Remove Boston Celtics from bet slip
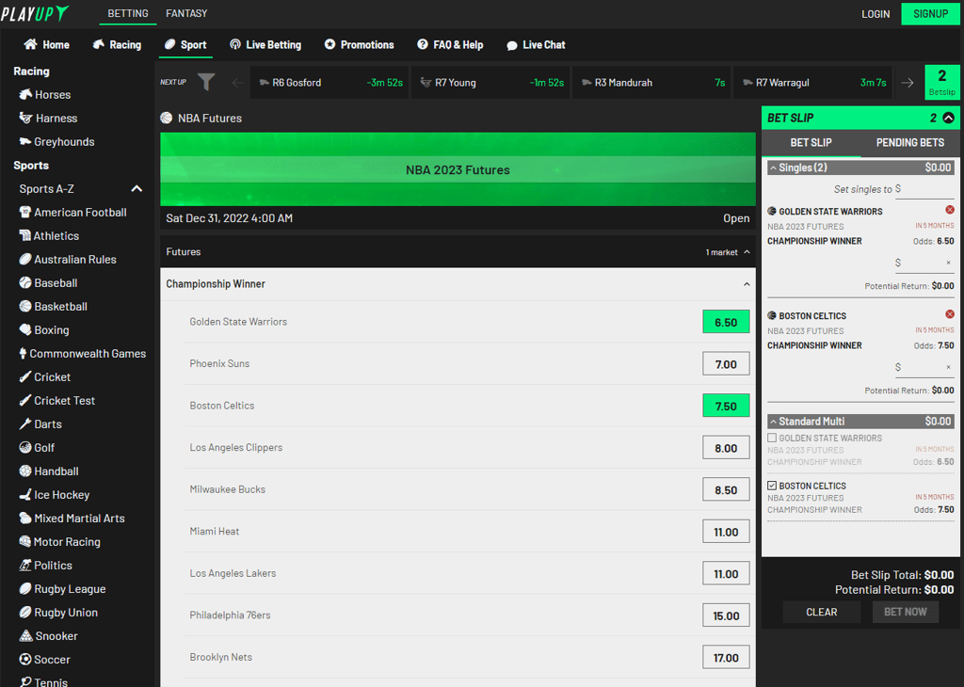The image size is (964, 687). click(x=949, y=314)
